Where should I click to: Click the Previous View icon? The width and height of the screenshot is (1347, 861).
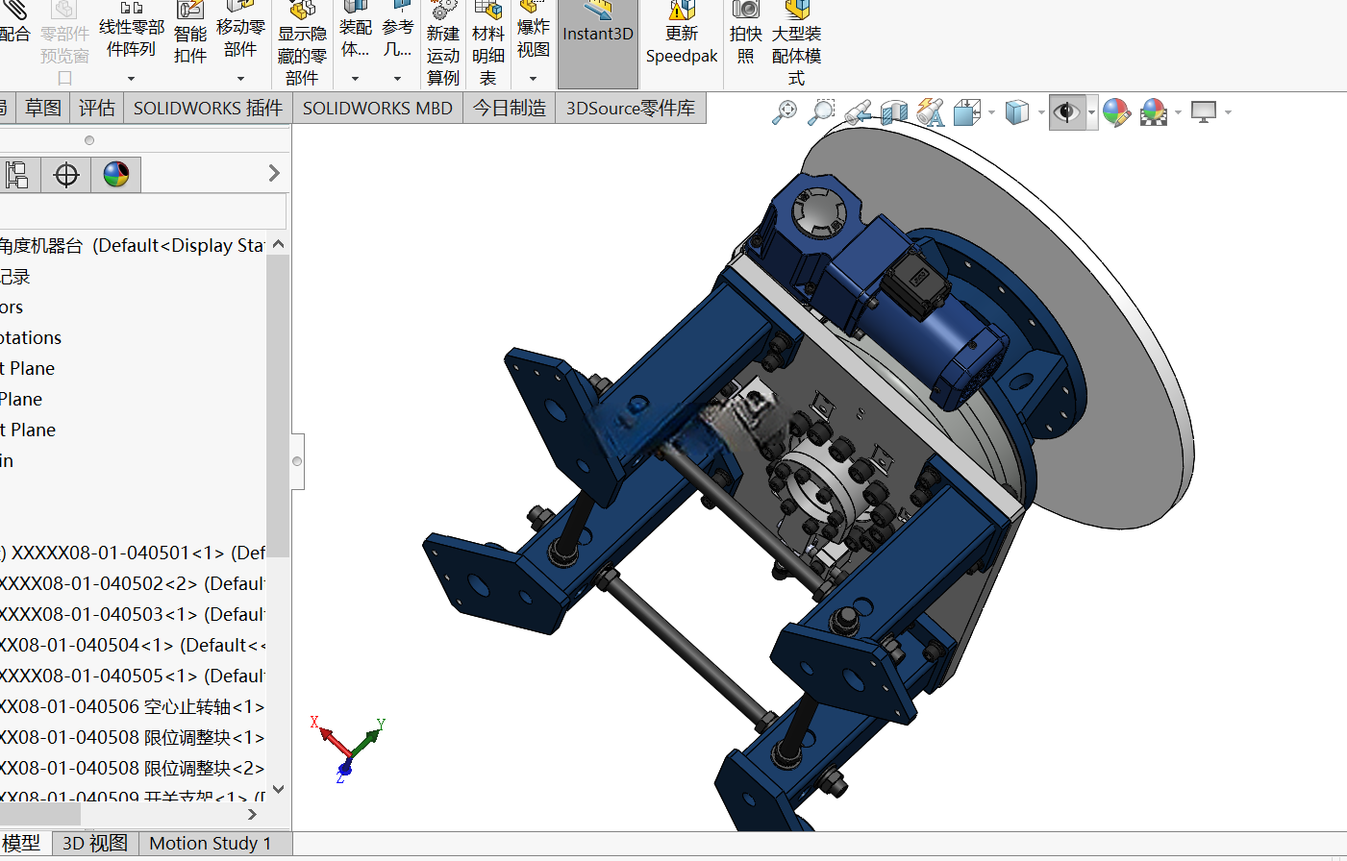(858, 112)
